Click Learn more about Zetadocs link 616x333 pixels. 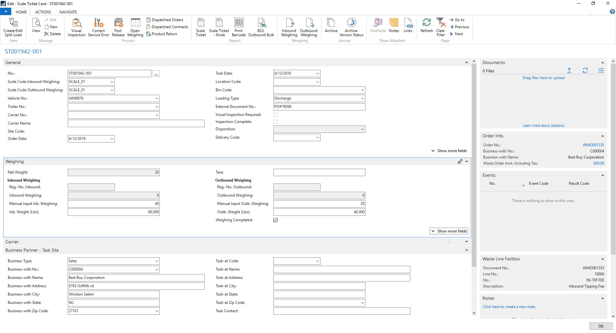[x=543, y=126]
